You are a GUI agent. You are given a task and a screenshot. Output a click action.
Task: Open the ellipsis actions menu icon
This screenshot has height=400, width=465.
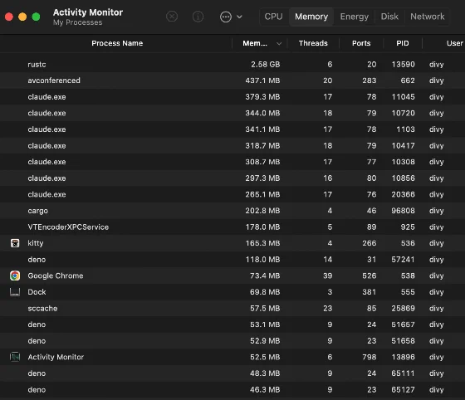tap(226, 17)
